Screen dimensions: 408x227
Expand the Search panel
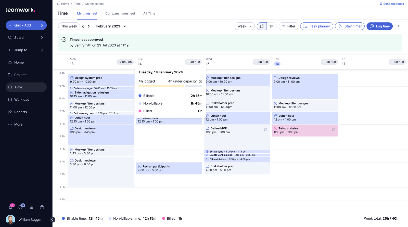26,38
